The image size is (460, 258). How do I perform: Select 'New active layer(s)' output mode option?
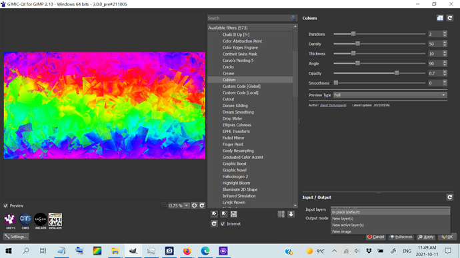pos(390,225)
